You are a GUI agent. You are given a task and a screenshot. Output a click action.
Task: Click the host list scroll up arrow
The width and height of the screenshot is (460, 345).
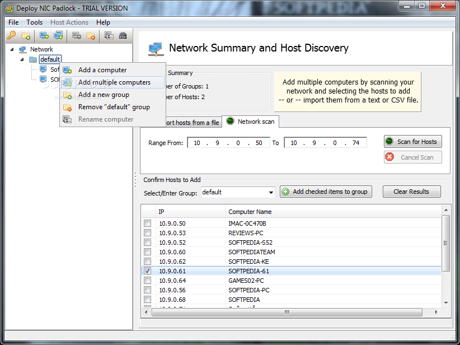click(x=446, y=210)
